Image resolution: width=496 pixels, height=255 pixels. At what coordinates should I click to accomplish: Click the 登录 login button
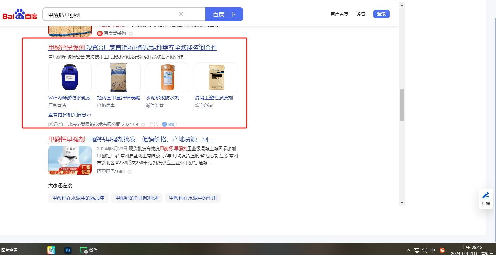click(382, 14)
